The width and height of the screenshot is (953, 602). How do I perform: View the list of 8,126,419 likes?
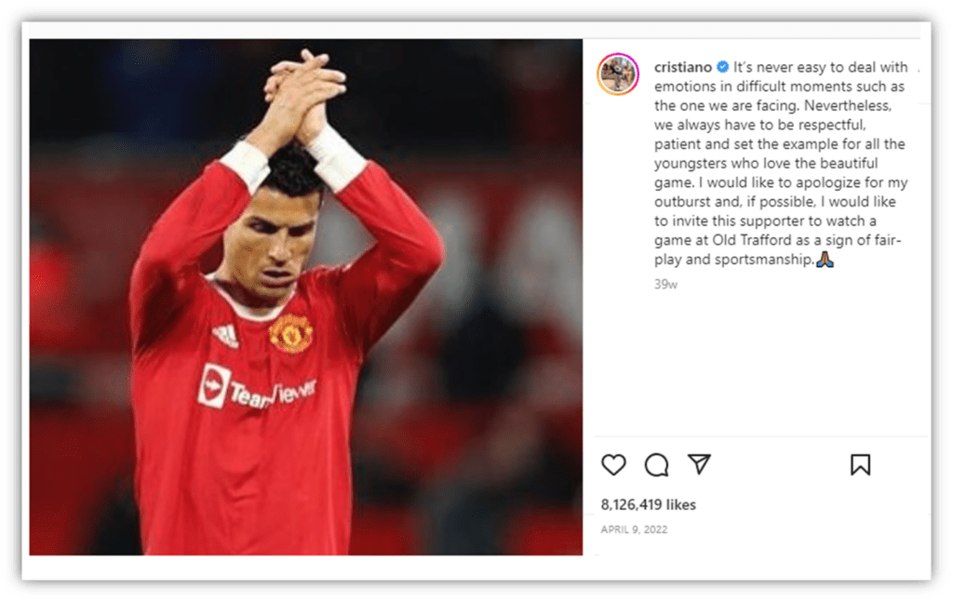click(648, 505)
